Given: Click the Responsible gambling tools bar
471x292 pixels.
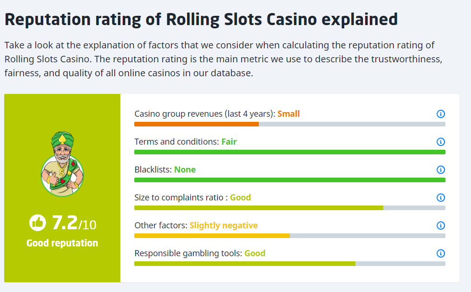Looking at the screenshot, I should coord(245,264).
